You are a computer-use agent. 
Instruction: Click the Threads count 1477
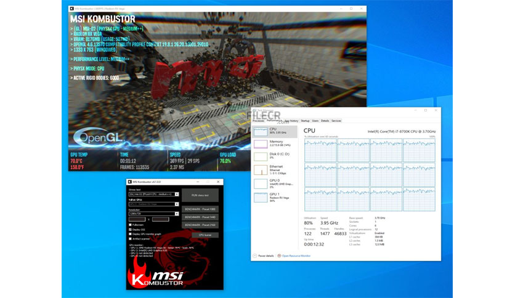point(325,234)
